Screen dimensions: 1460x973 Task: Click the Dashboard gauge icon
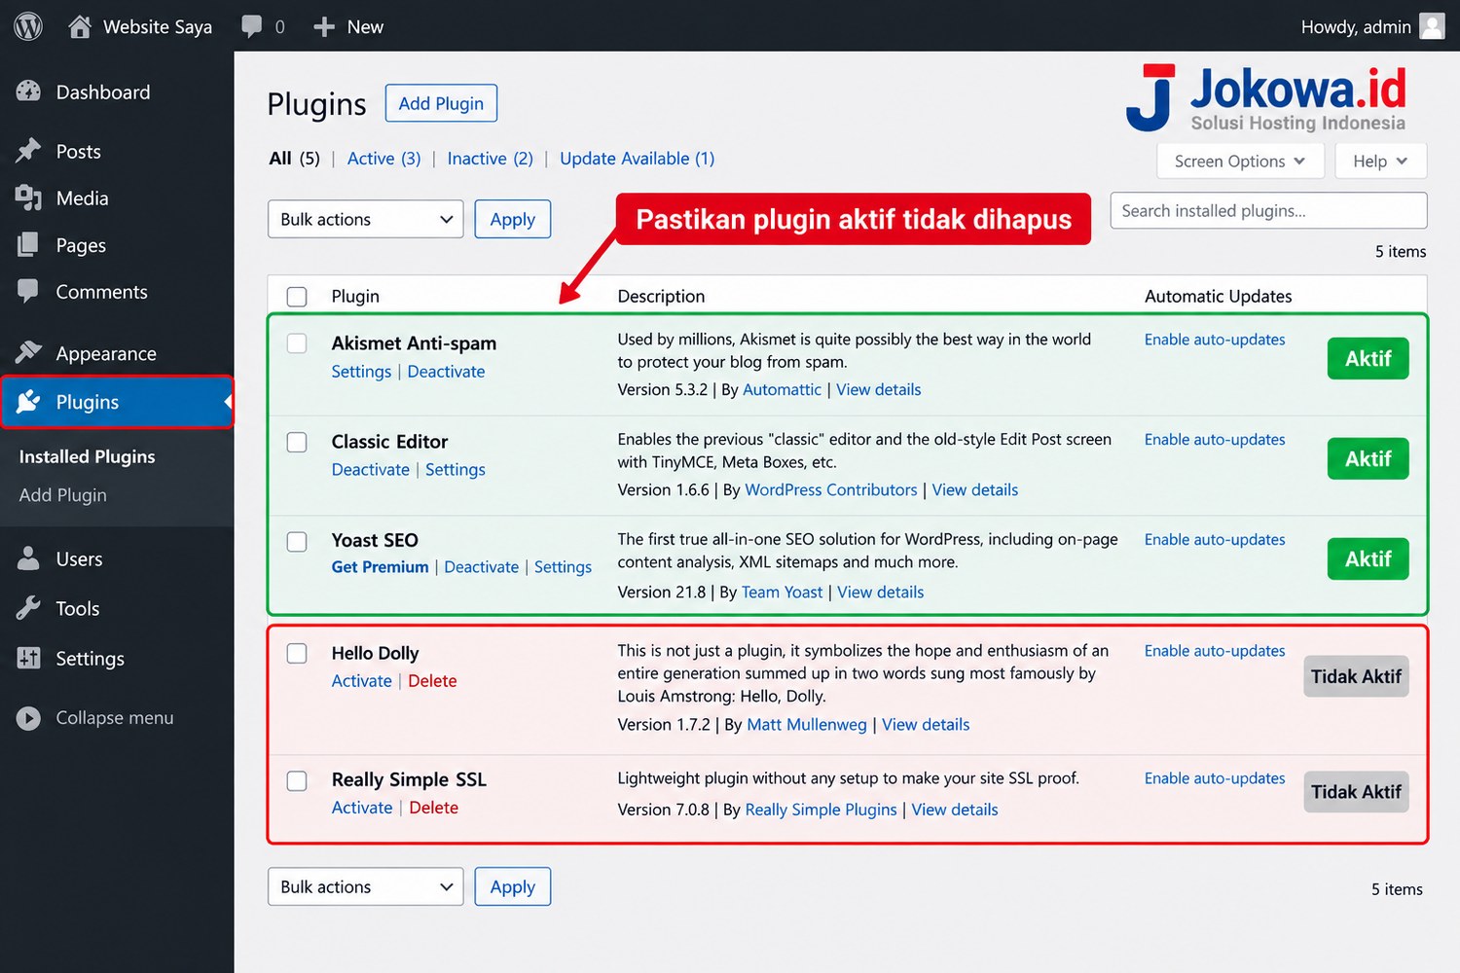tap(29, 91)
